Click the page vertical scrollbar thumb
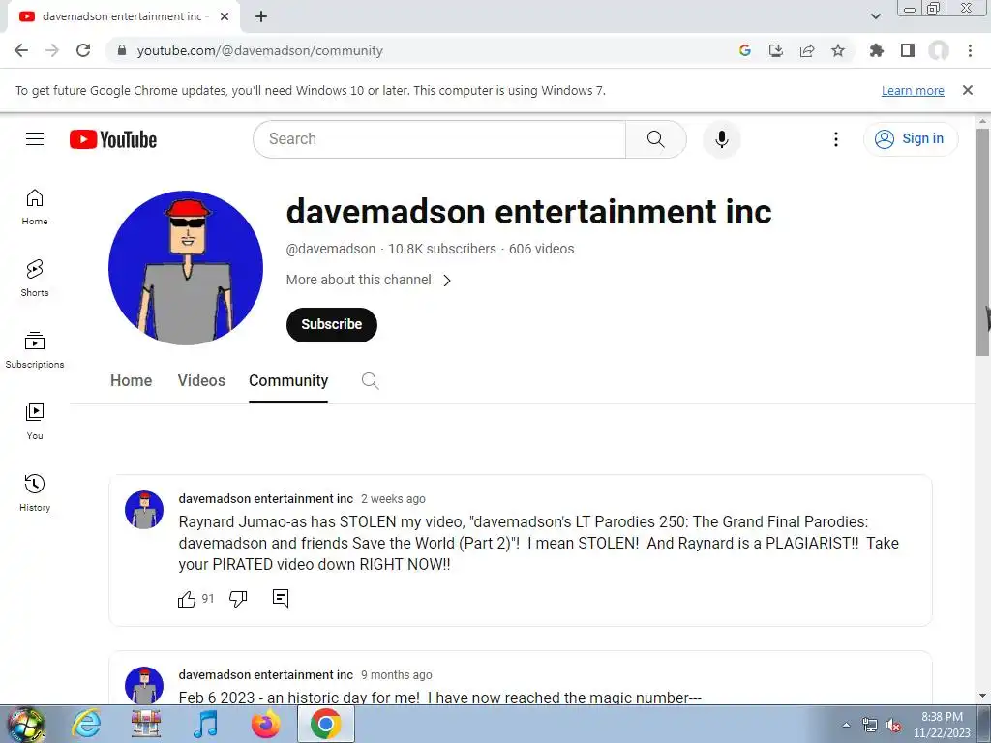The image size is (991, 743). pyautogui.click(x=983, y=242)
